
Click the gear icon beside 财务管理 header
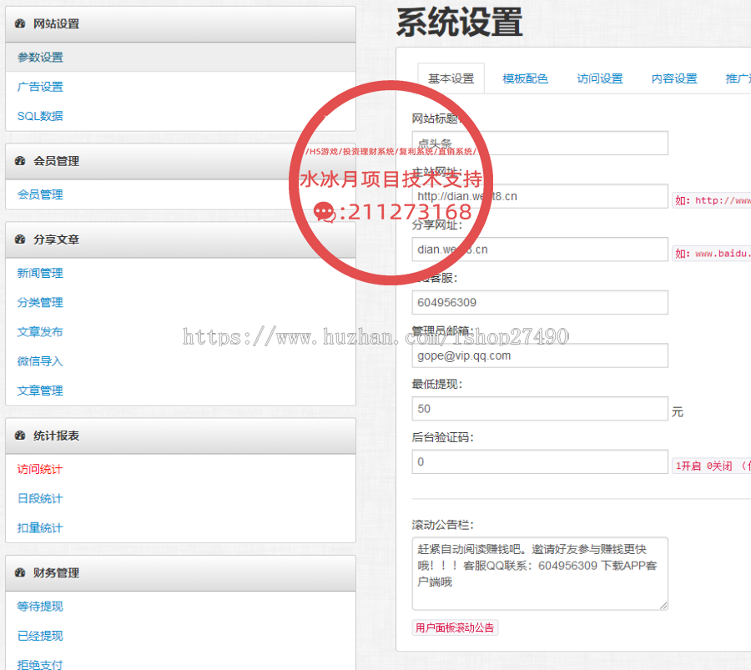pyautogui.click(x=20, y=573)
